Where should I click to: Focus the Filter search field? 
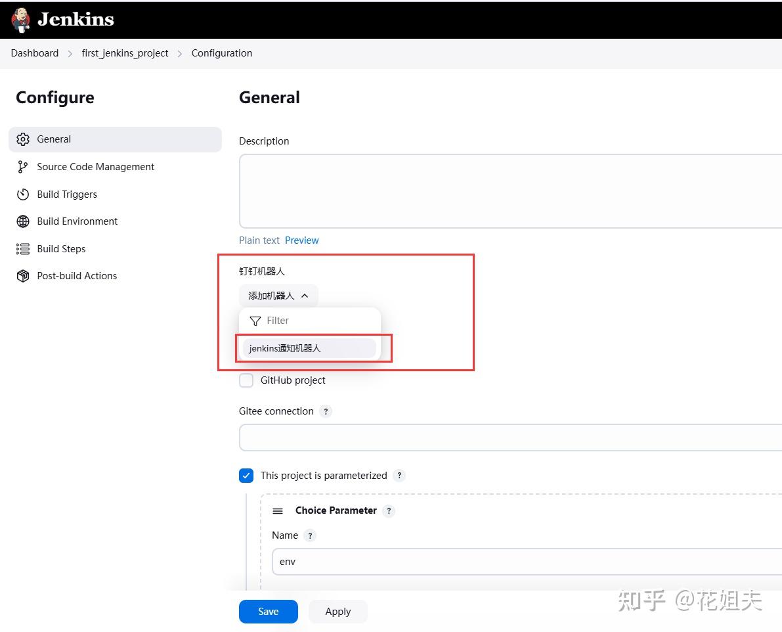click(x=310, y=321)
